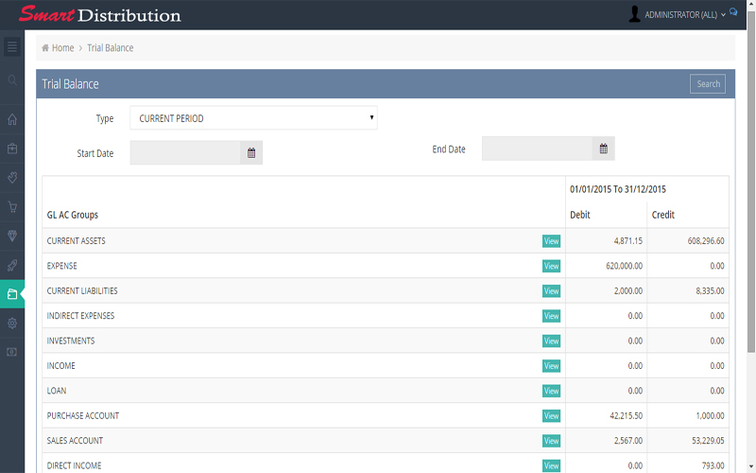Click the Search button in Trial Balance header
The height and width of the screenshot is (473, 756).
(708, 84)
